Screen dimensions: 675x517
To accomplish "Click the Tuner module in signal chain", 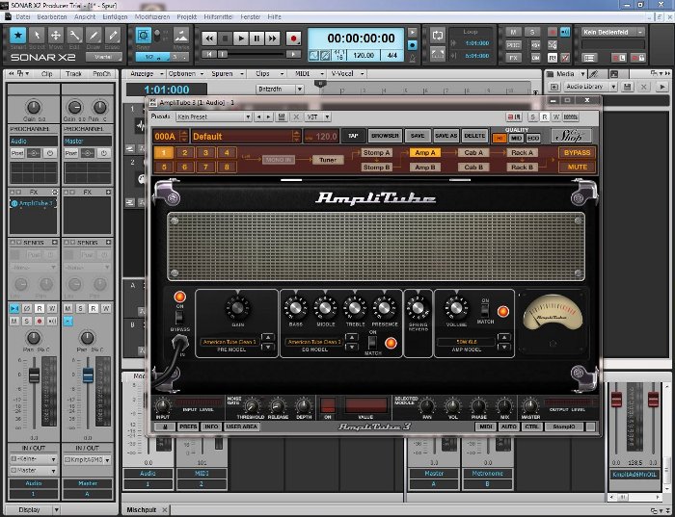I will click(328, 160).
